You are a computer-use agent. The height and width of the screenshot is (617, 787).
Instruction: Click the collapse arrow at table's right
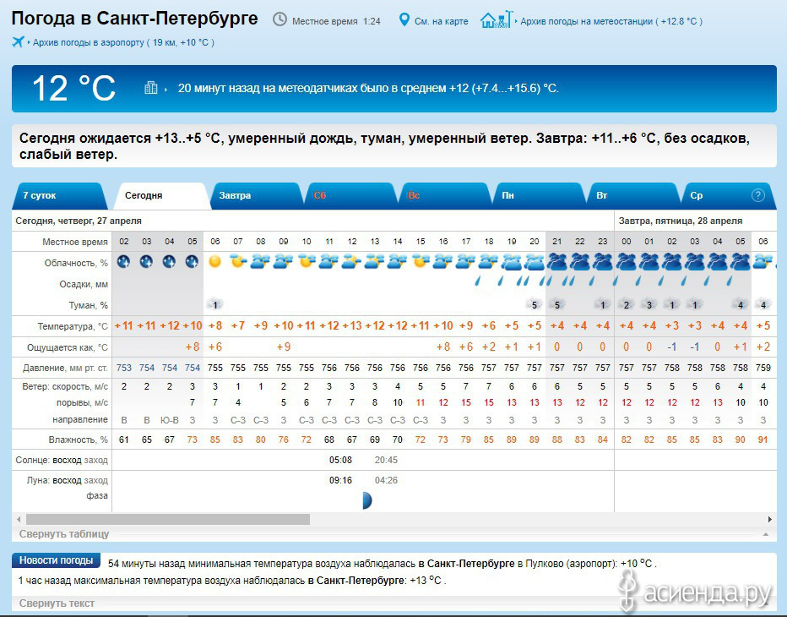tap(766, 535)
